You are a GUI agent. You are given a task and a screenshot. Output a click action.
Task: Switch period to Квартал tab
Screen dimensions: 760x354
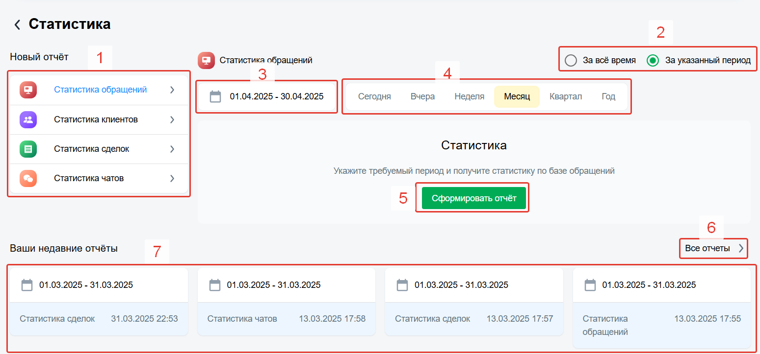tap(565, 96)
